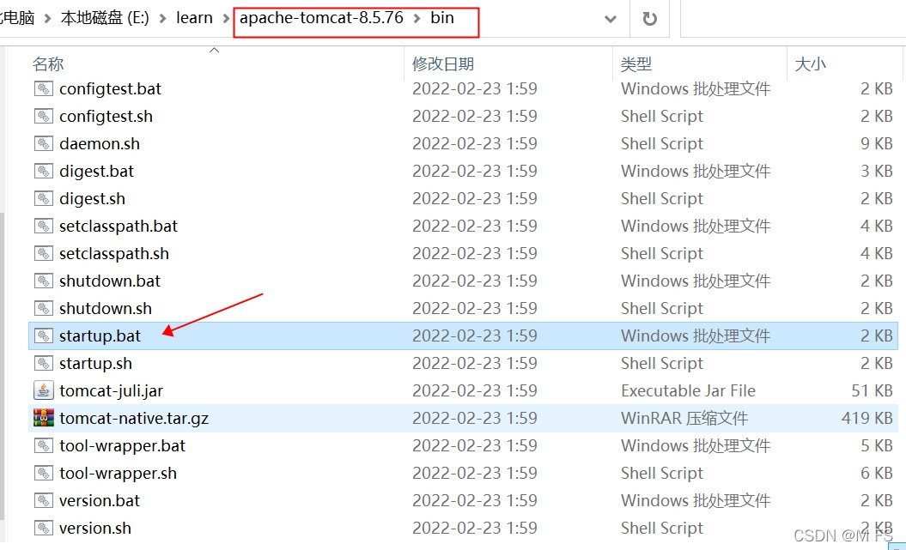Select the file name digest.sh
This screenshot has height=550, width=906.
pos(92,198)
